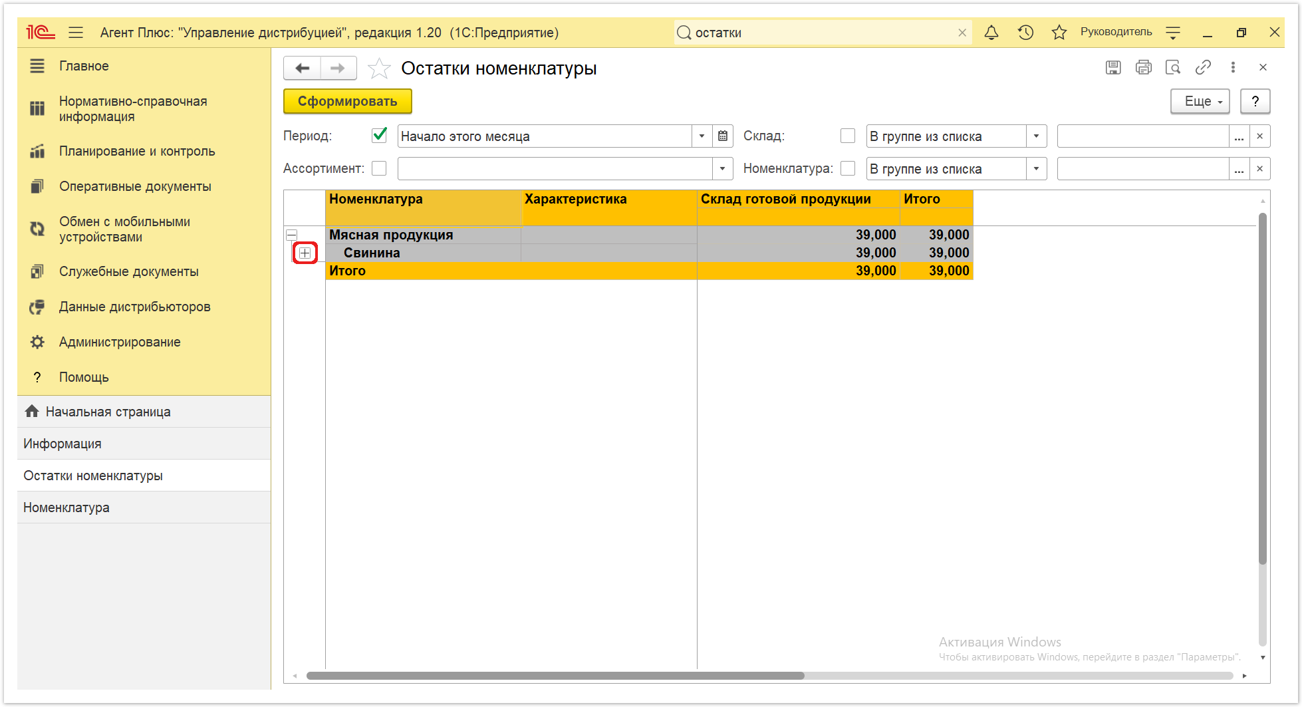Open Номенклатура selection via ellipsis button
This screenshot has width=1302, height=707.
point(1239,169)
